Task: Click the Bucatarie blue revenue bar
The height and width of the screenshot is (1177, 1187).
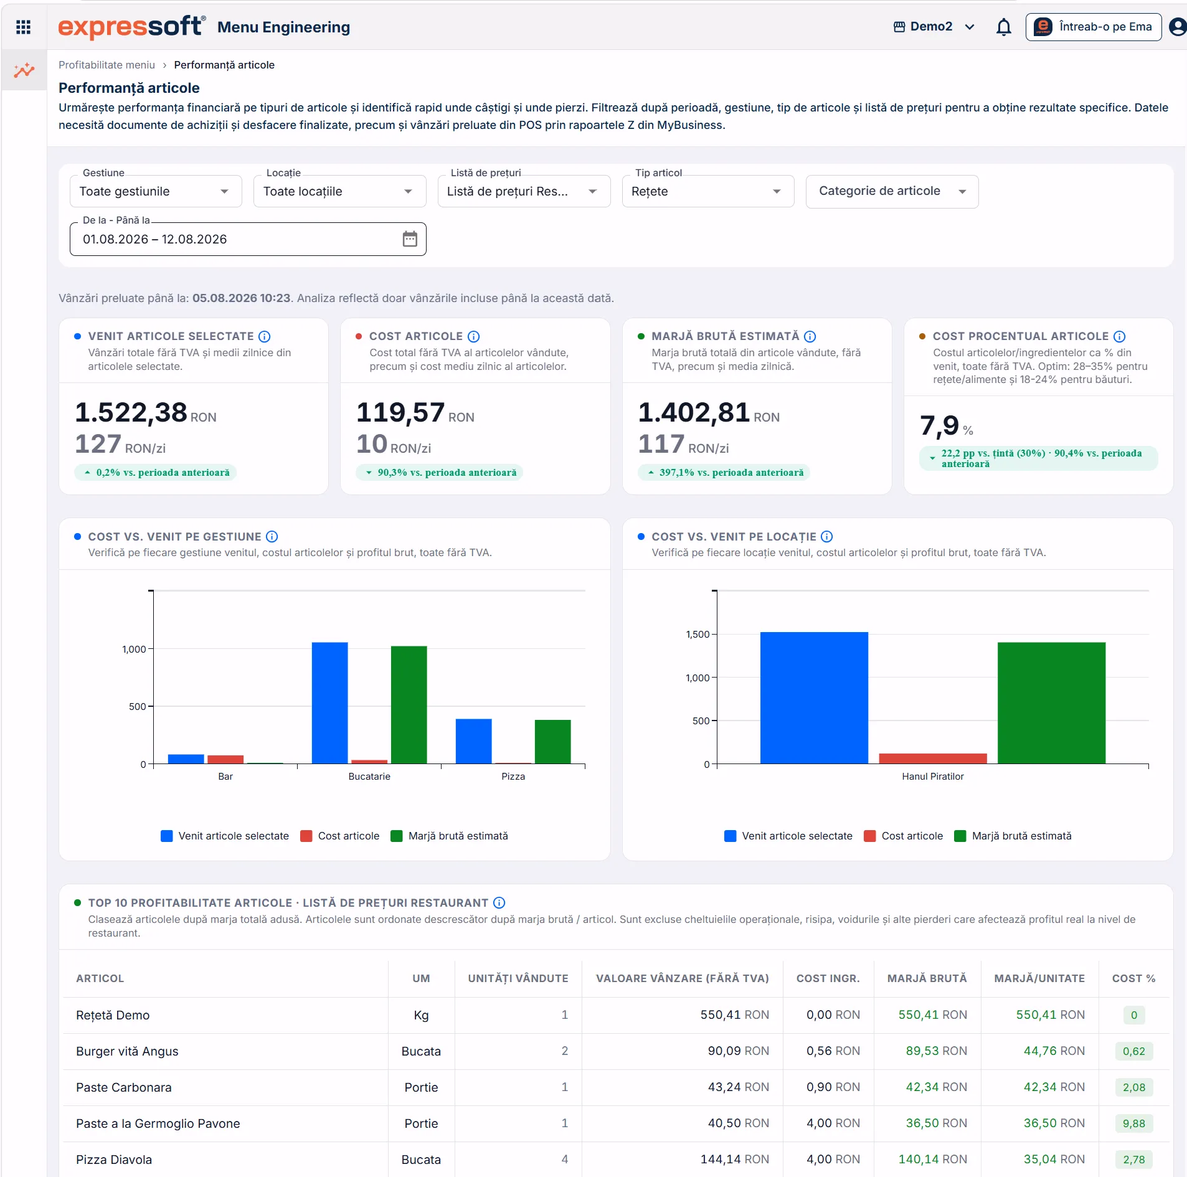Action: click(x=329, y=702)
